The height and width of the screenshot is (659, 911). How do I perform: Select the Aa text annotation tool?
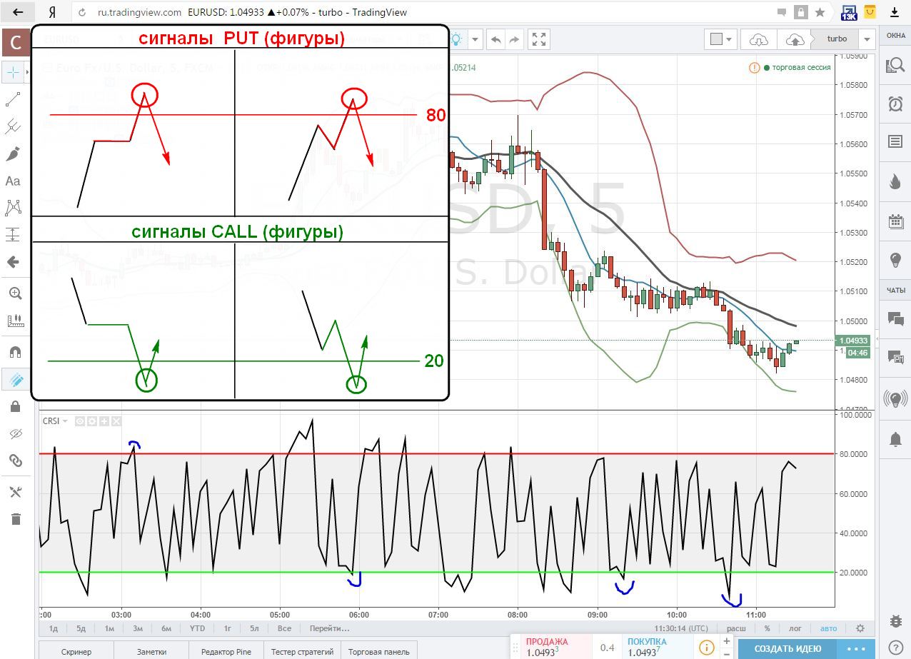pyautogui.click(x=13, y=181)
